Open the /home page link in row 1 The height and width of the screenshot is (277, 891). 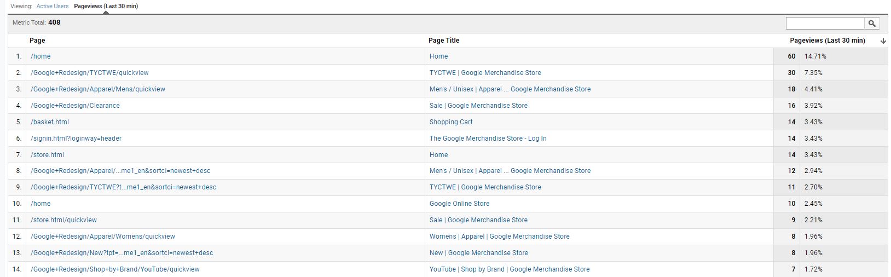coord(40,56)
